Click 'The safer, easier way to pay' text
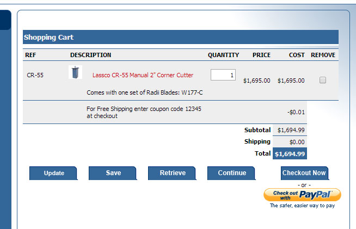The height and width of the screenshot is (229, 356). pyautogui.click(x=302, y=206)
